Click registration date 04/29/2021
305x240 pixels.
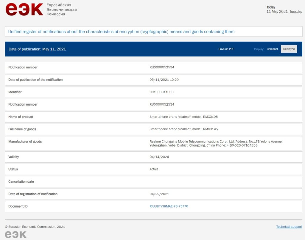point(159,194)
